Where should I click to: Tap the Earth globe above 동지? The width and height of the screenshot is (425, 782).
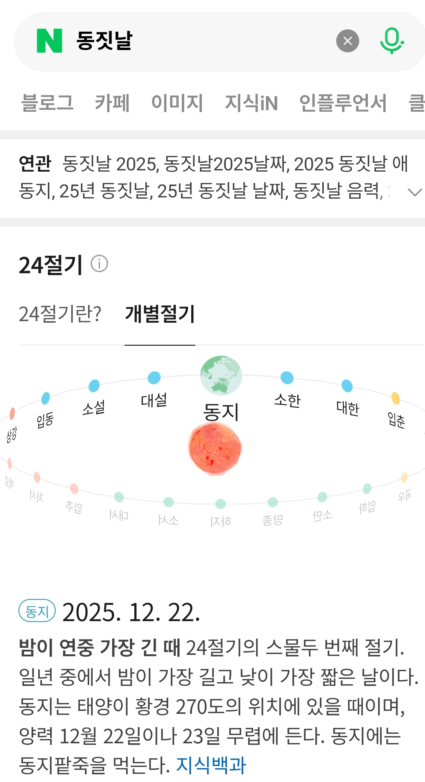click(221, 375)
